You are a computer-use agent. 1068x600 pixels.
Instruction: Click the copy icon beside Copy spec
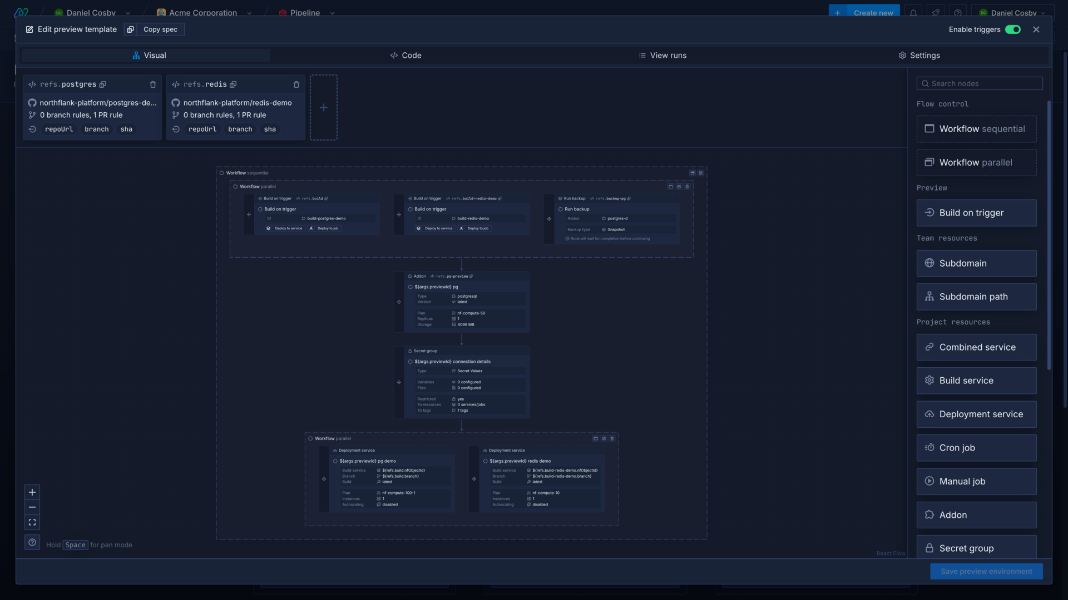point(130,29)
